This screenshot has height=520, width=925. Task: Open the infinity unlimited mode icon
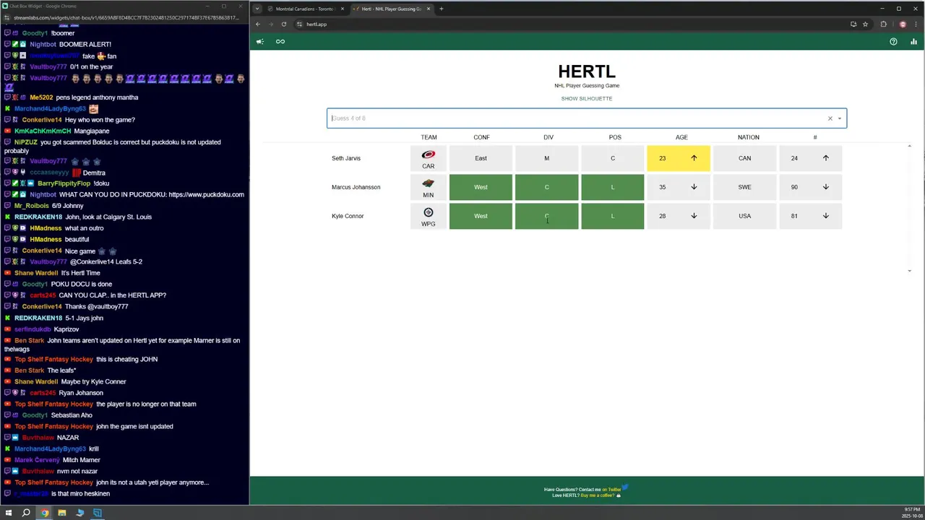point(280,41)
